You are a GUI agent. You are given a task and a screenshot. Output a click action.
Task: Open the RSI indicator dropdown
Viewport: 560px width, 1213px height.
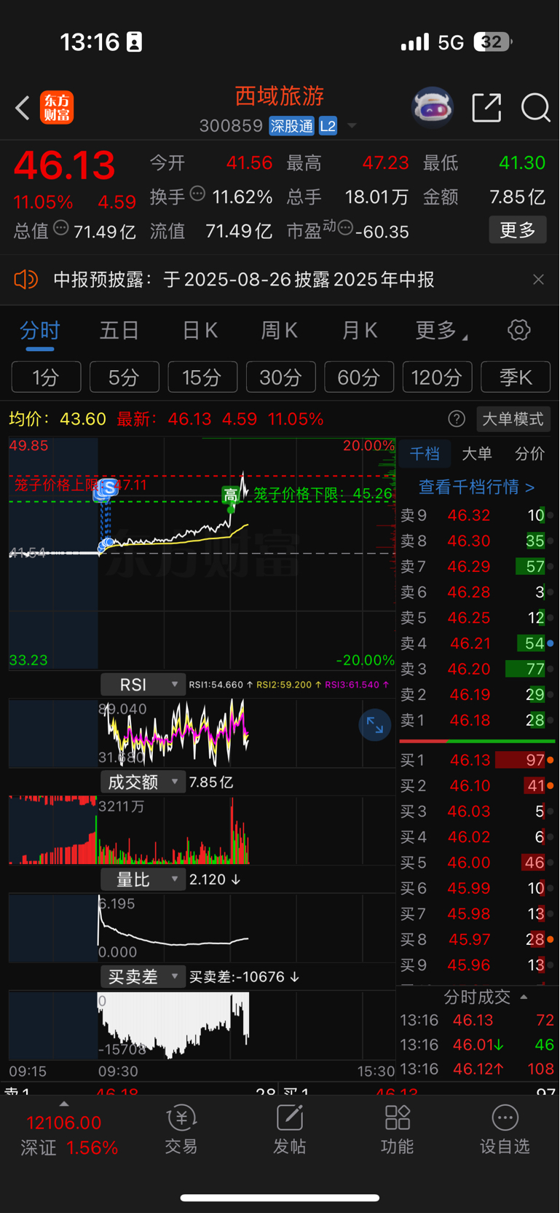[x=142, y=685]
